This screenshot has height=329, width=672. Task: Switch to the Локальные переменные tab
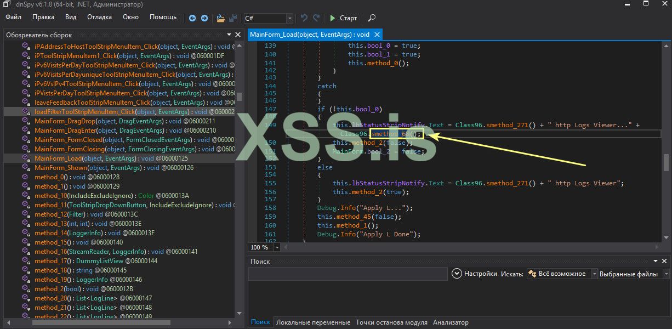[313, 322]
